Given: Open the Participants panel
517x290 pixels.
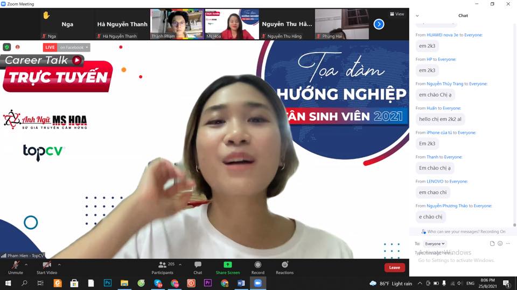Looking at the screenshot, I should pyautogui.click(x=162, y=267).
